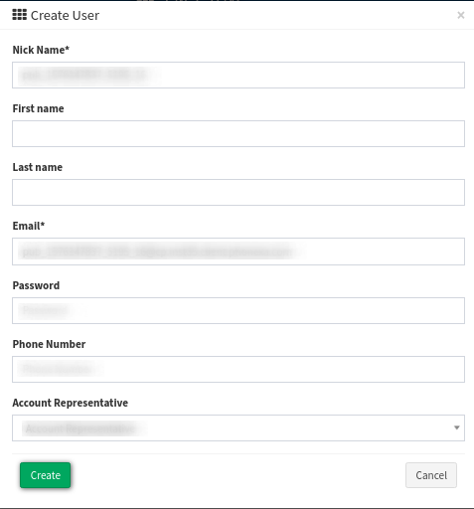Viewport: 474px width, 509px height.
Task: Click the Email input field
Action: [238, 252]
